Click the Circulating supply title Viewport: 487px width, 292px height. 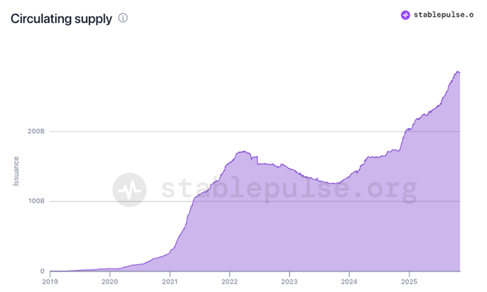click(61, 19)
